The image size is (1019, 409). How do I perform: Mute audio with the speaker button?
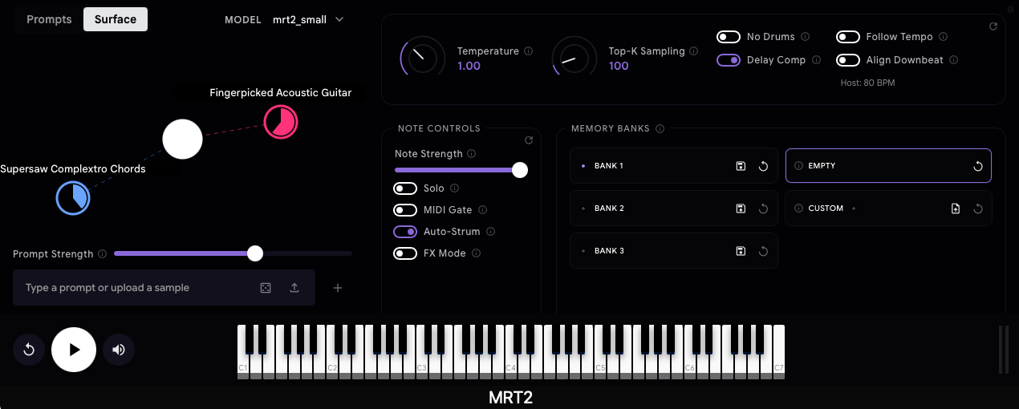119,350
